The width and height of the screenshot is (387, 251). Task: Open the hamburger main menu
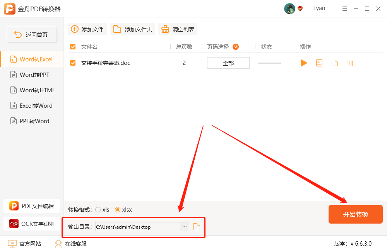coord(344,9)
